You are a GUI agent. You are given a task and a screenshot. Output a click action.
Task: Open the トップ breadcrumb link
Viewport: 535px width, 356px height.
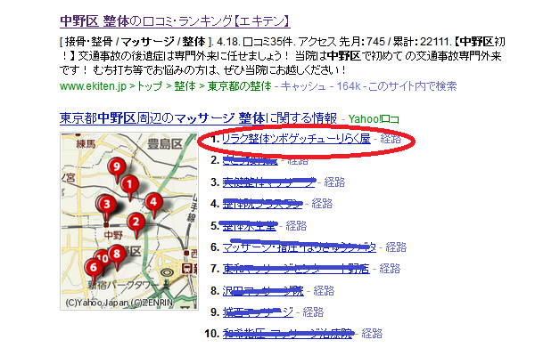[x=150, y=85]
